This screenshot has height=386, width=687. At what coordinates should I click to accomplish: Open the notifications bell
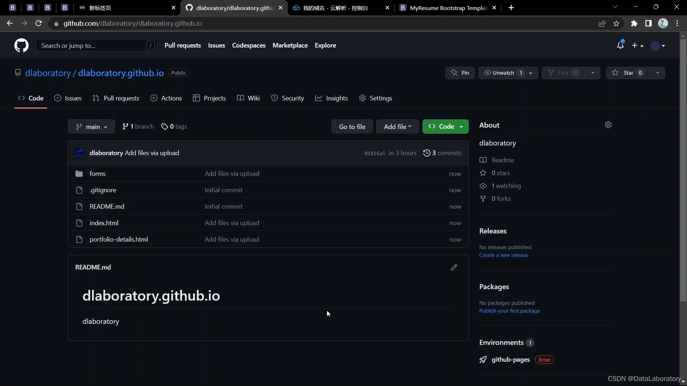coord(620,45)
